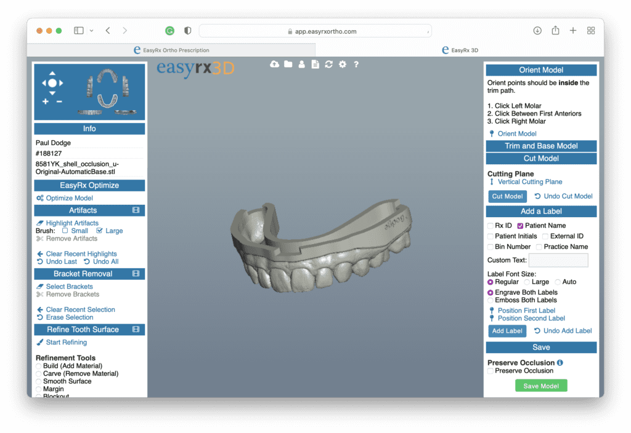Open the folder icon in top toolbar

(x=288, y=64)
